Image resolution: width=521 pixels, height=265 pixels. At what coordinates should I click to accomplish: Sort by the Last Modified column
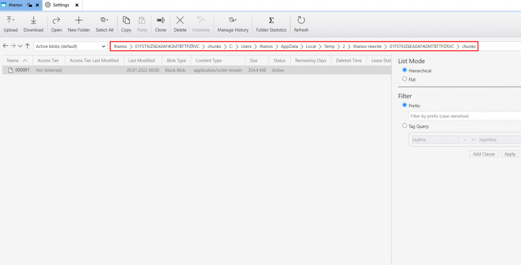pos(141,61)
